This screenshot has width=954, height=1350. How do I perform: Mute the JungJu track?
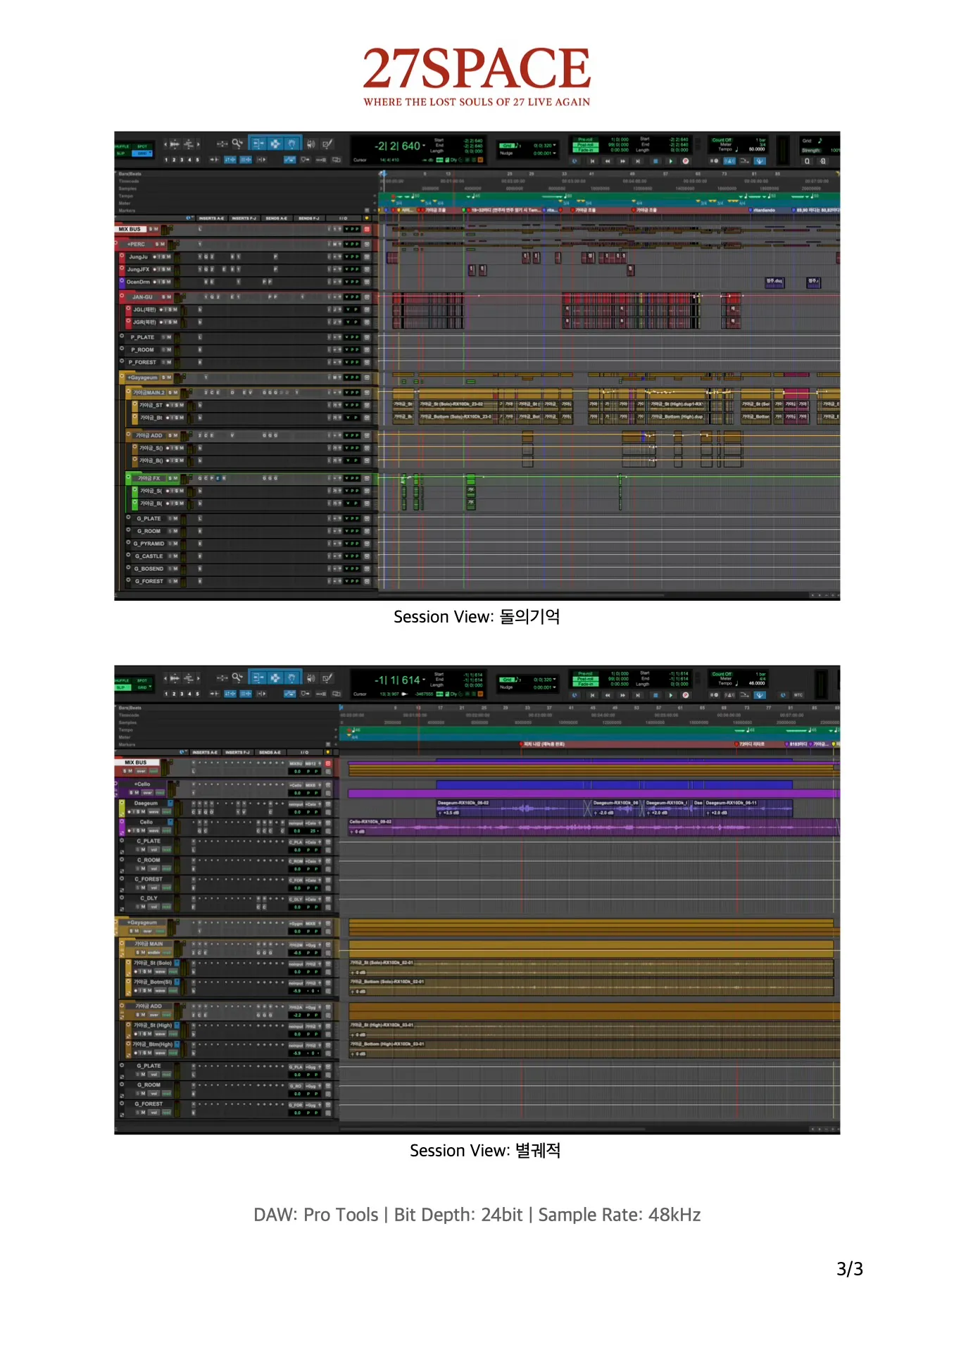coord(170,257)
